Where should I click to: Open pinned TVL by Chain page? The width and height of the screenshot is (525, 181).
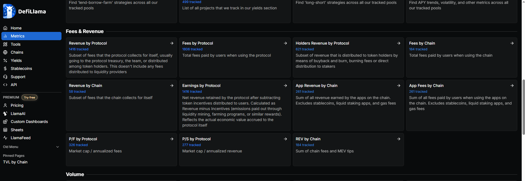tap(15, 162)
